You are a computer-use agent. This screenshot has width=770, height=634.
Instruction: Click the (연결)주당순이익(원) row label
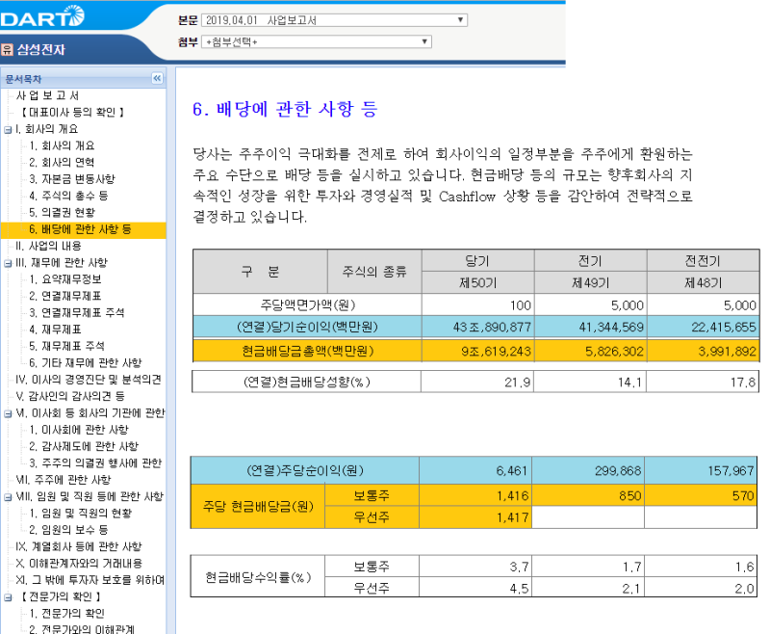pyautogui.click(x=305, y=471)
